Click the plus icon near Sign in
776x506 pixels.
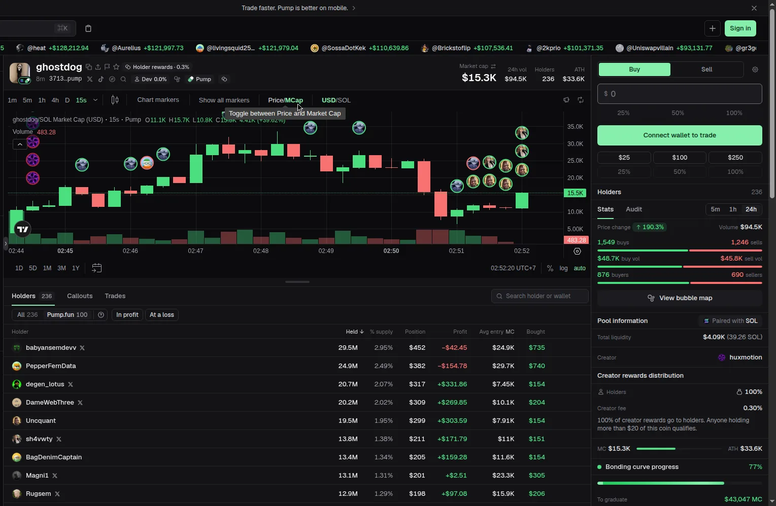[x=713, y=28]
